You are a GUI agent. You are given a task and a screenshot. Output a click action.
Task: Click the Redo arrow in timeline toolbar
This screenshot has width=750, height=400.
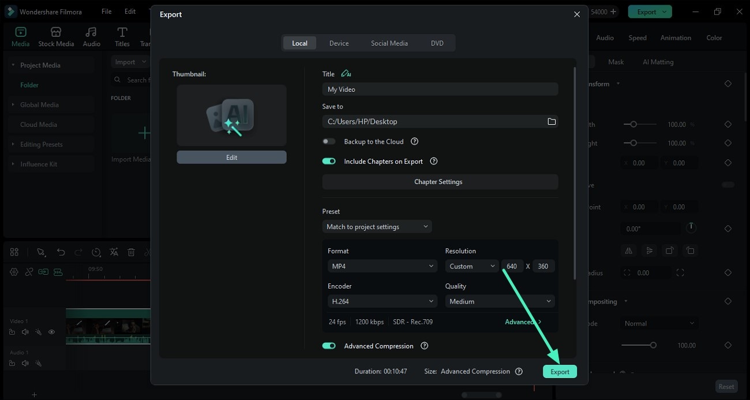pyautogui.click(x=78, y=252)
